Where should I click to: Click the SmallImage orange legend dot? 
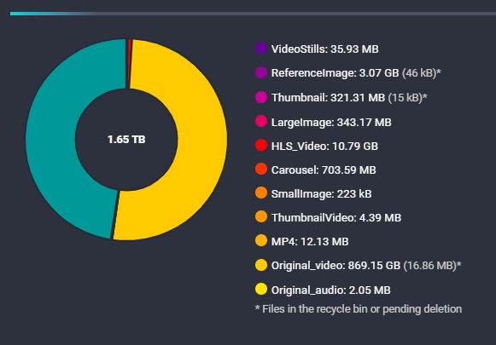[x=261, y=193]
